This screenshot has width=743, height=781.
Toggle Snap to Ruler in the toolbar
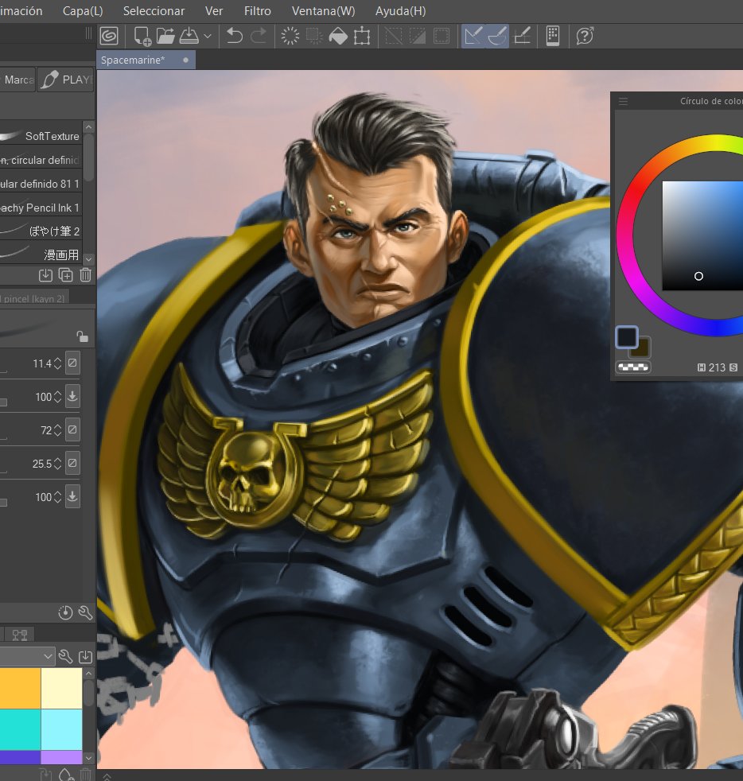[473, 36]
